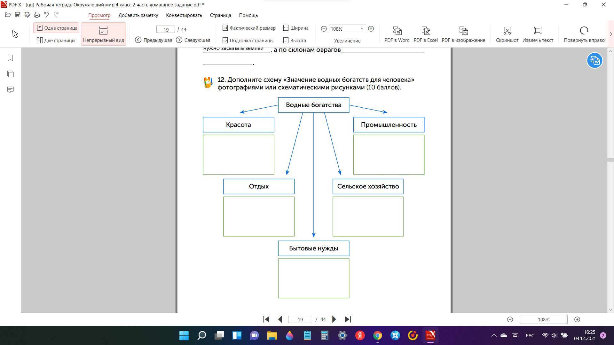The width and height of the screenshot is (614, 345).
Task: Click the print icon in quick toolbar
Action: coord(37,15)
